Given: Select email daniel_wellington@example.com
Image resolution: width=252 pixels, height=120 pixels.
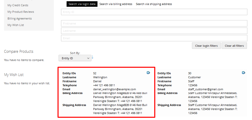Looking at the screenshot, I should (114, 89).
